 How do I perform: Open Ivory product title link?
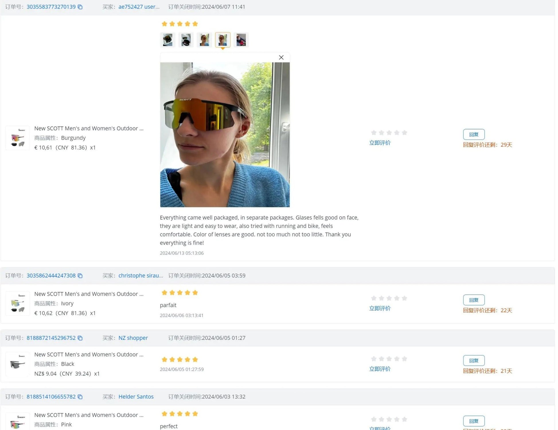(89, 294)
